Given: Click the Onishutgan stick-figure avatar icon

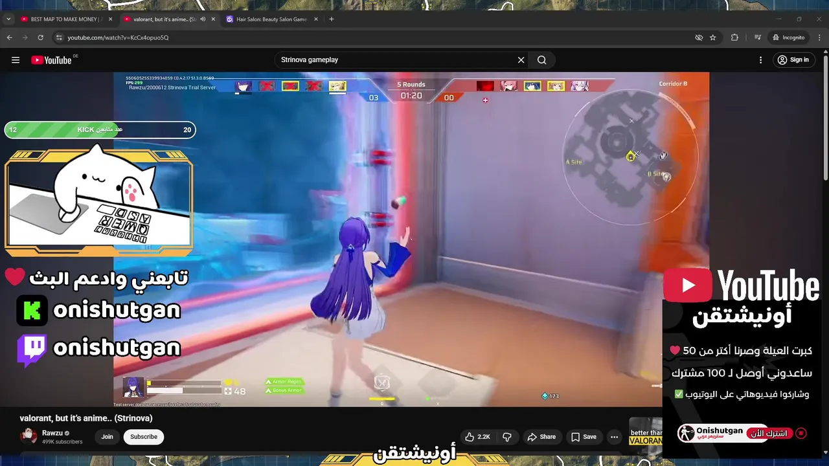Looking at the screenshot, I should pyautogui.click(x=686, y=433).
